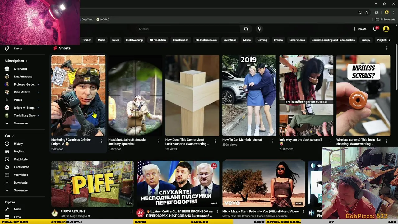Viewport: 398px width, 224px height.
Task: Select the Experiments filter chip
Action: [x=297, y=40]
